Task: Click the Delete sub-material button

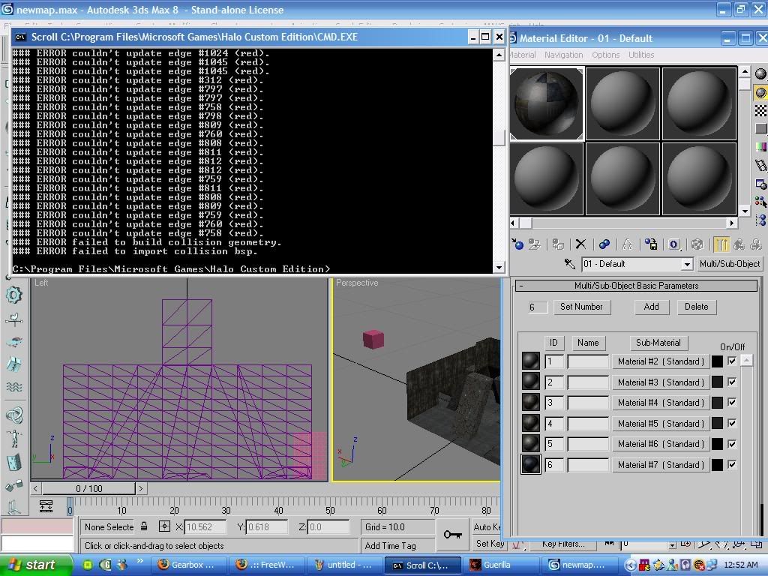Action: click(x=697, y=307)
